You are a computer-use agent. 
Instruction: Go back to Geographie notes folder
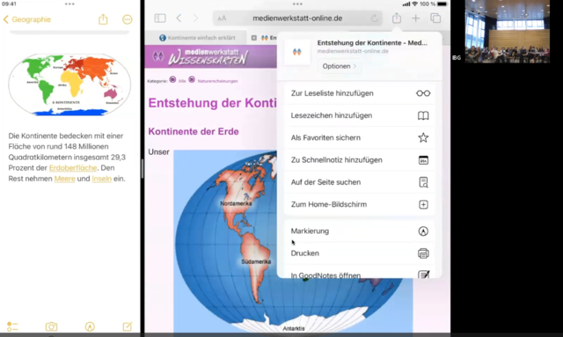27,19
